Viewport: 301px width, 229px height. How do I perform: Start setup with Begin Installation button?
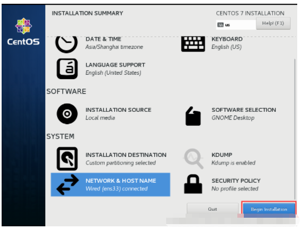pyautogui.click(x=269, y=209)
